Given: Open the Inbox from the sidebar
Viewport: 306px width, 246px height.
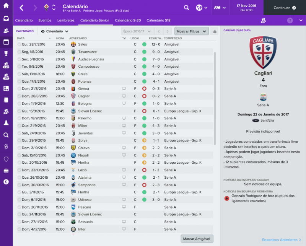Looking at the screenshot, I should point(5,18).
